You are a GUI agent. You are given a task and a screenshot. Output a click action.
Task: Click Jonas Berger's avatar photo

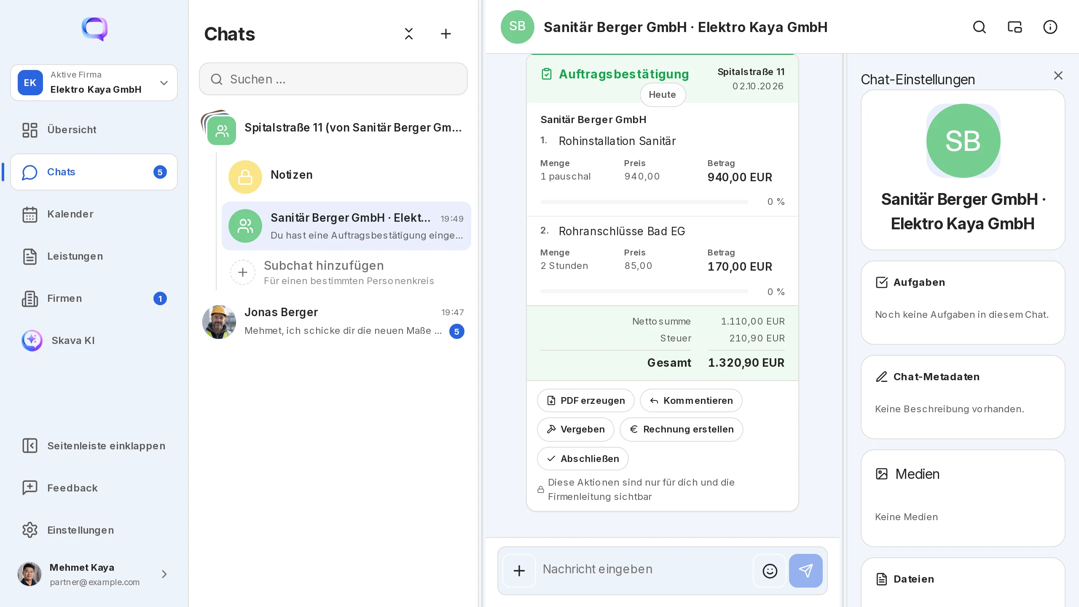pos(219,322)
